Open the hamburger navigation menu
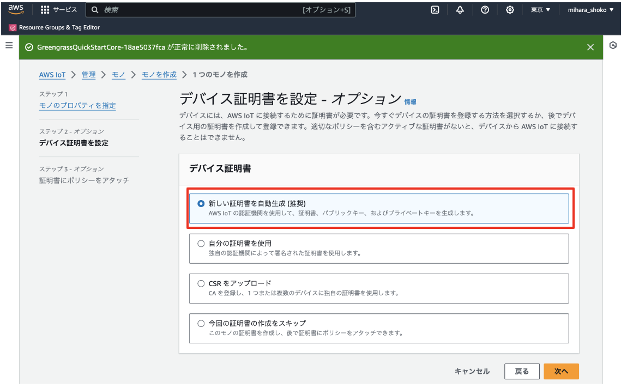627x388 pixels. pyautogui.click(x=9, y=46)
